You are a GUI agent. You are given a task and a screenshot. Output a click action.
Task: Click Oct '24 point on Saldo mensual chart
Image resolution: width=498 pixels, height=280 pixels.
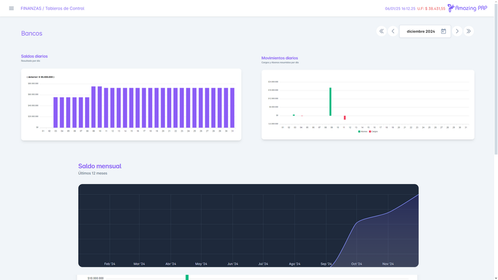357,223
